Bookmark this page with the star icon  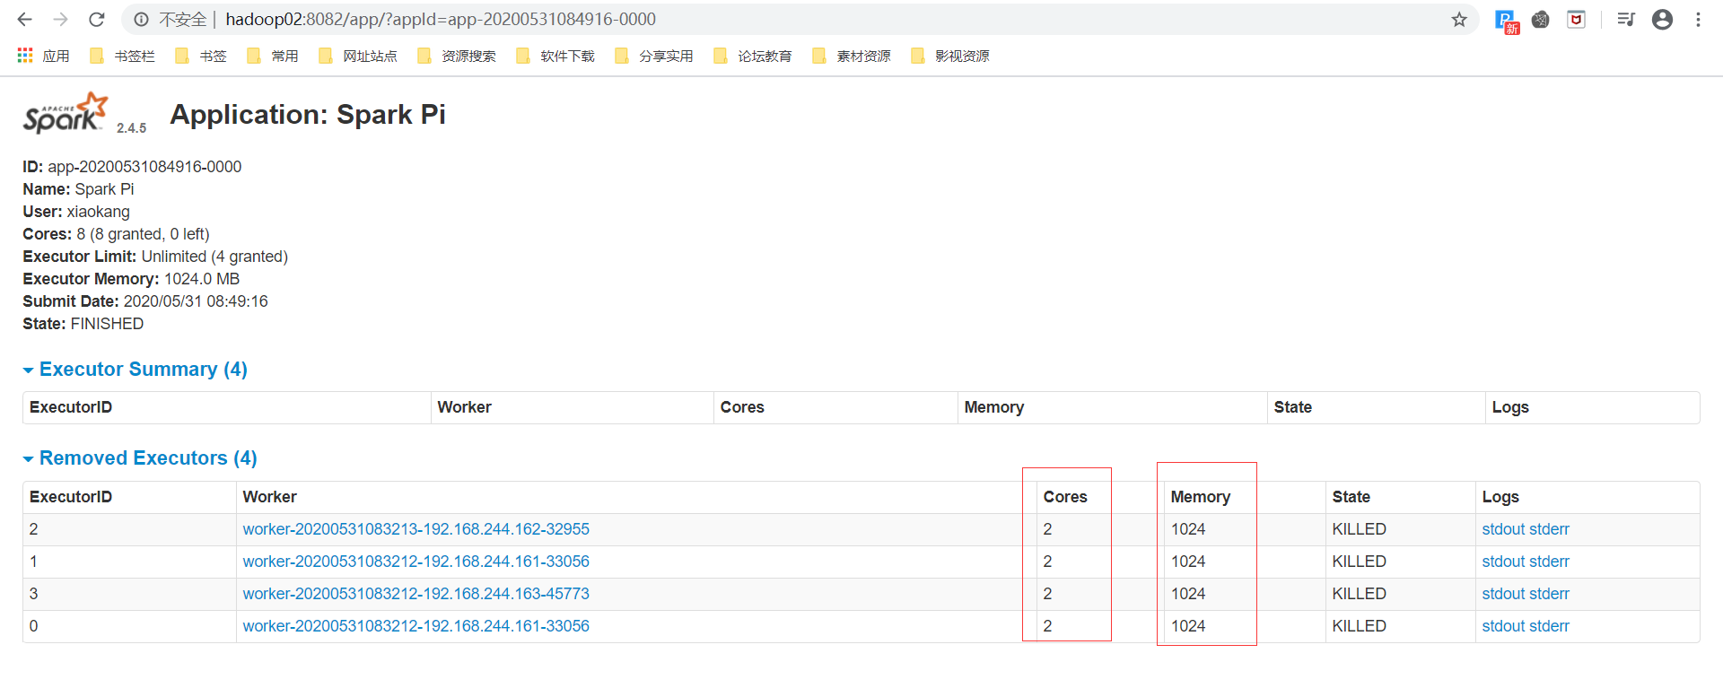(1459, 19)
